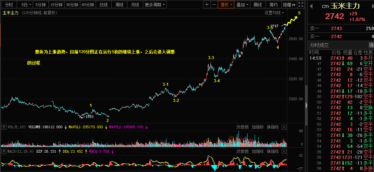Open the 复权 dropdown
374x172 pixels.
(226, 5)
